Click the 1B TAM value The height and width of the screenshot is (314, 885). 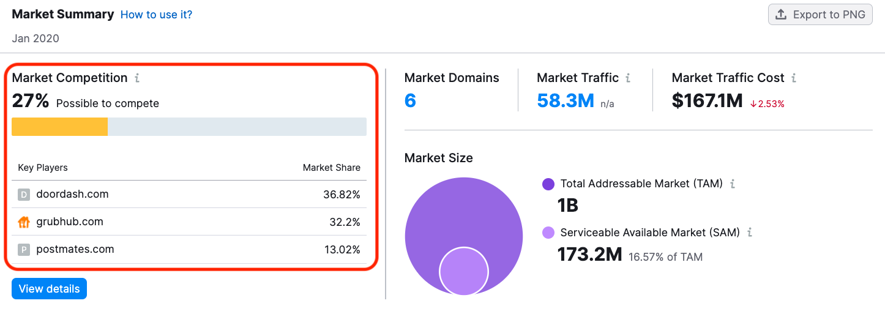(x=568, y=205)
